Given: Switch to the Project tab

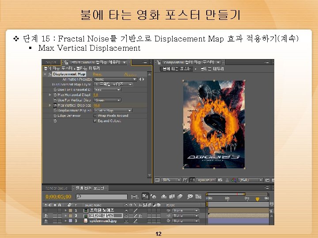Looking at the screenshot, I should pos(51,62).
